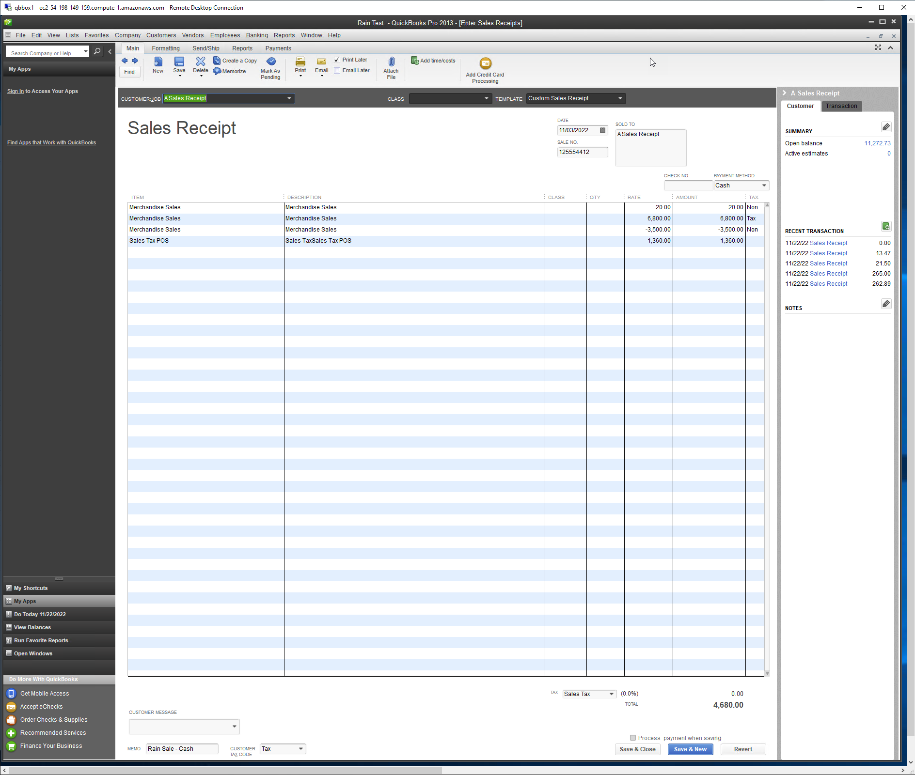Screen dimensions: 915x775
Task: Open Find Apps that Work with QuickBooks link
Action: tap(51, 142)
